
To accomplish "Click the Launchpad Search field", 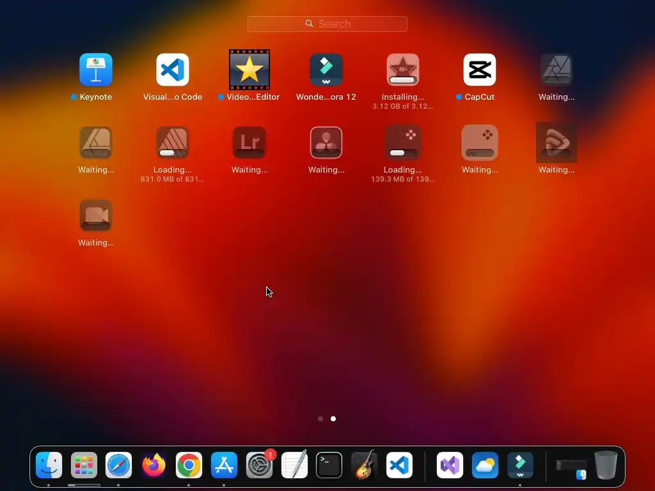I will point(327,24).
